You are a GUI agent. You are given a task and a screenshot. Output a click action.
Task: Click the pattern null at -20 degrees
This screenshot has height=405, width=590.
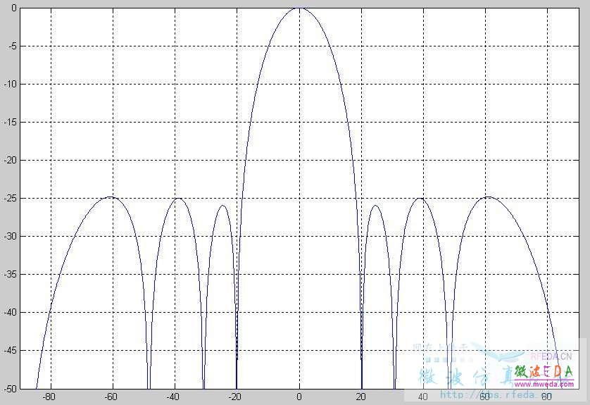237,352
